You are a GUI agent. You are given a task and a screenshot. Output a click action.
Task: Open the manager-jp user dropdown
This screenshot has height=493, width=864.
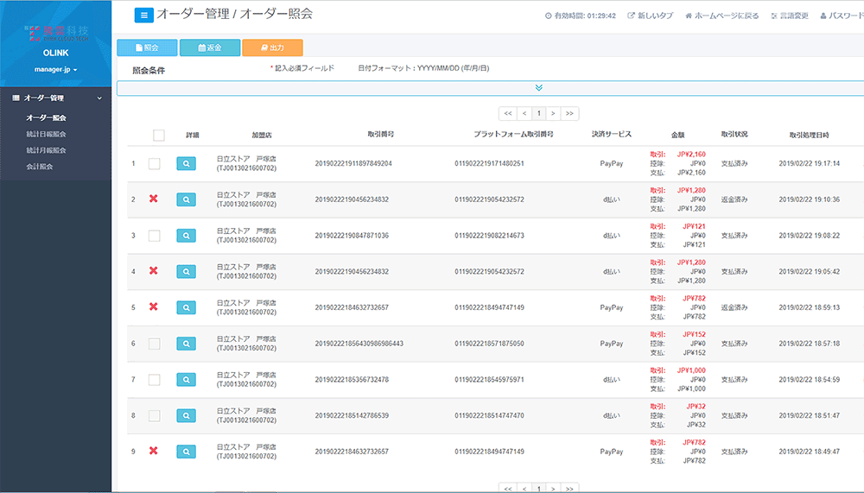coord(55,69)
